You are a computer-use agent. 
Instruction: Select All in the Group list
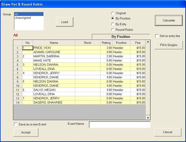pos(29,14)
